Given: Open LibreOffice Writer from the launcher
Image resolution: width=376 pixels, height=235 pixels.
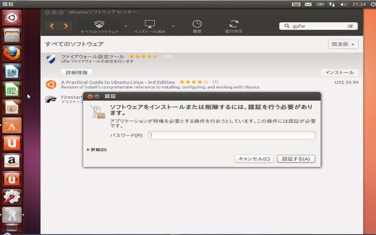Looking at the screenshot, I should pyautogui.click(x=12, y=71).
